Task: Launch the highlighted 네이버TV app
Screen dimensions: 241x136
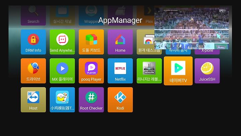Action: pyautogui.click(x=178, y=71)
